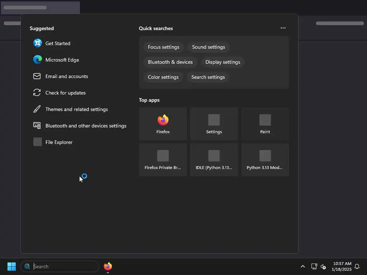Screen dimensions: 367x275
Task: Open the Windows Start button
Action: (11, 266)
